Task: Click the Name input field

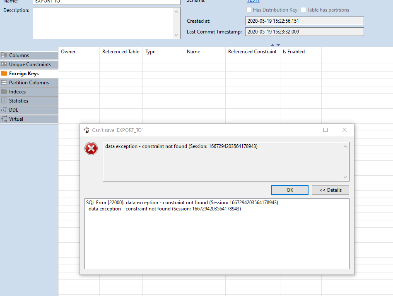Action: [106, 2]
